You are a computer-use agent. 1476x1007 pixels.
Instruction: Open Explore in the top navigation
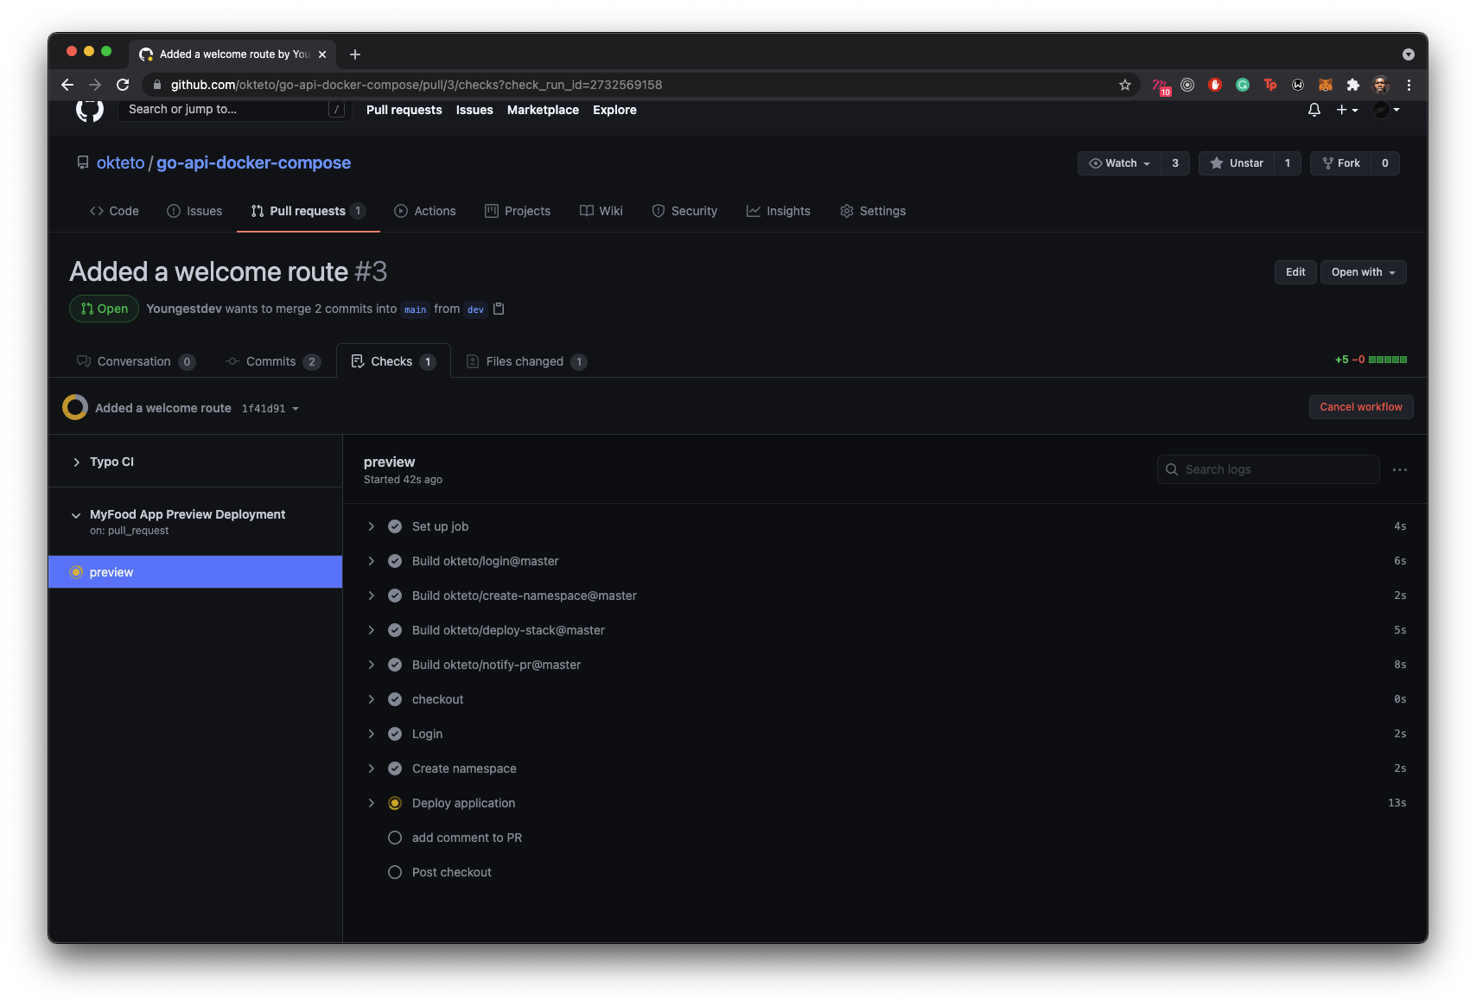click(x=614, y=110)
